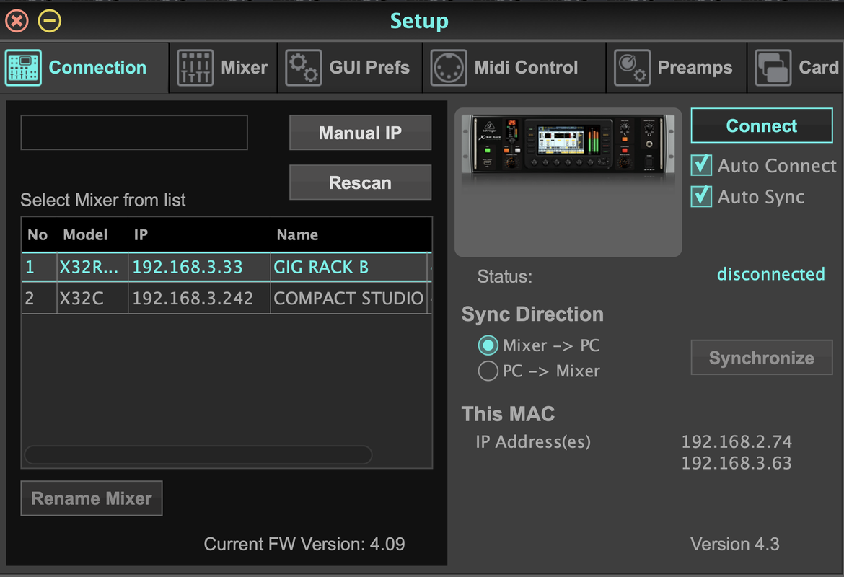This screenshot has width=844, height=577.
Task: Click the X32R... model cell
Action: click(x=92, y=267)
